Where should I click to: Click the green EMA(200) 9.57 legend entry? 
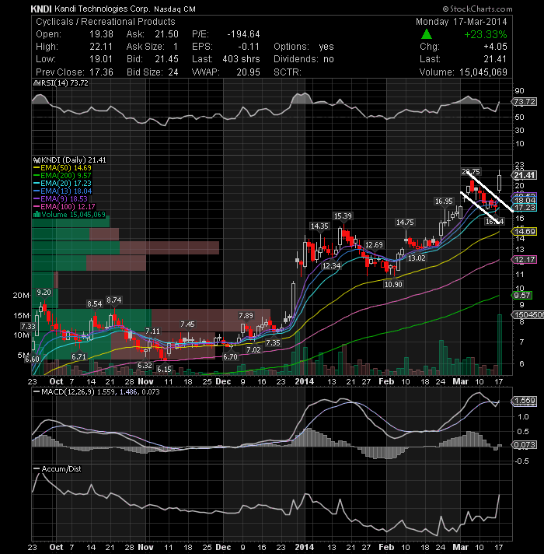tap(62, 176)
